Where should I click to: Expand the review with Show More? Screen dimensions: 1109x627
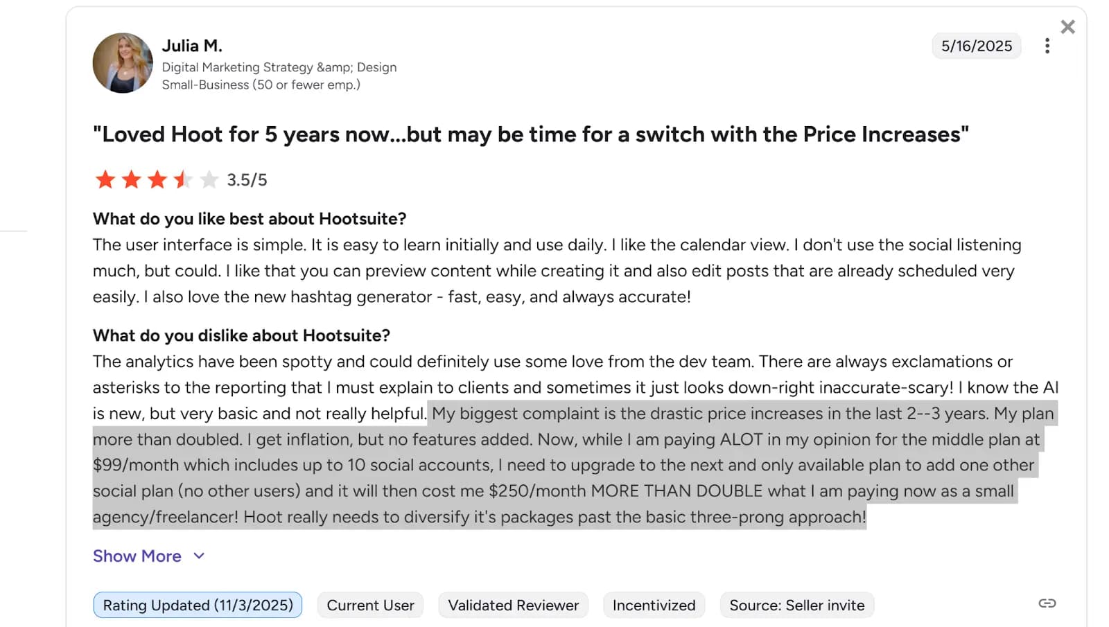(x=137, y=556)
